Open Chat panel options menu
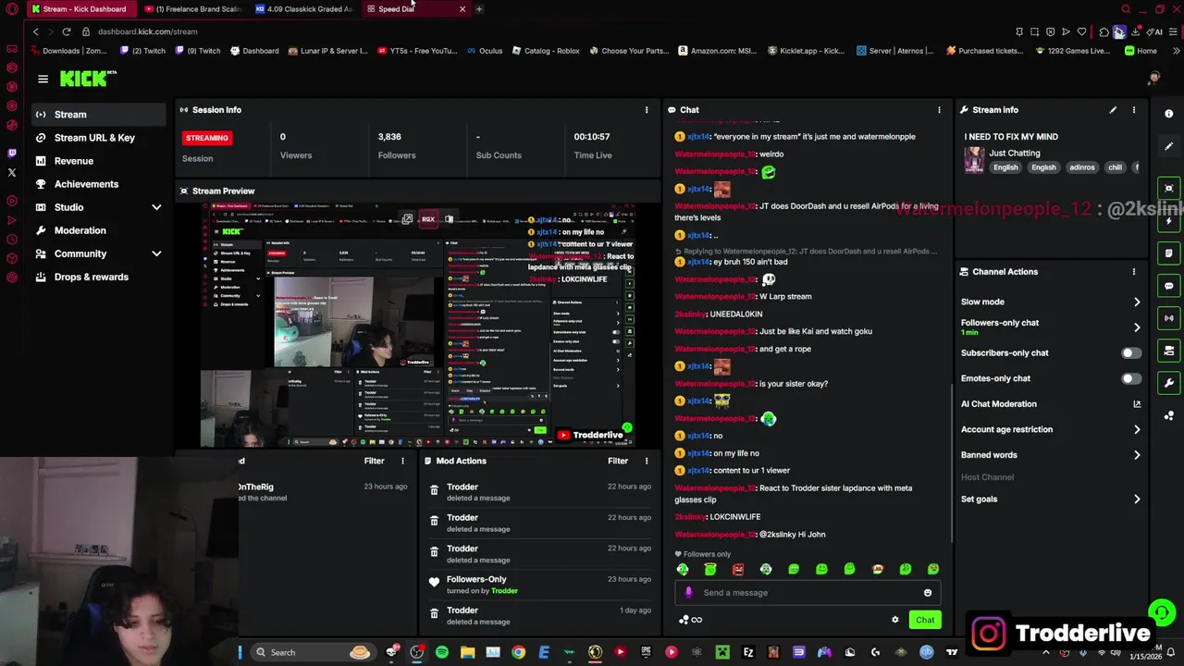Viewport: 1184px width, 666px height. [x=939, y=110]
